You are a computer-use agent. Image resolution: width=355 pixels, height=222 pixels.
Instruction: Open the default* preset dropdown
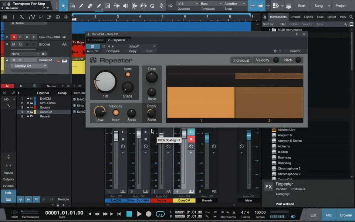click(x=141, y=46)
